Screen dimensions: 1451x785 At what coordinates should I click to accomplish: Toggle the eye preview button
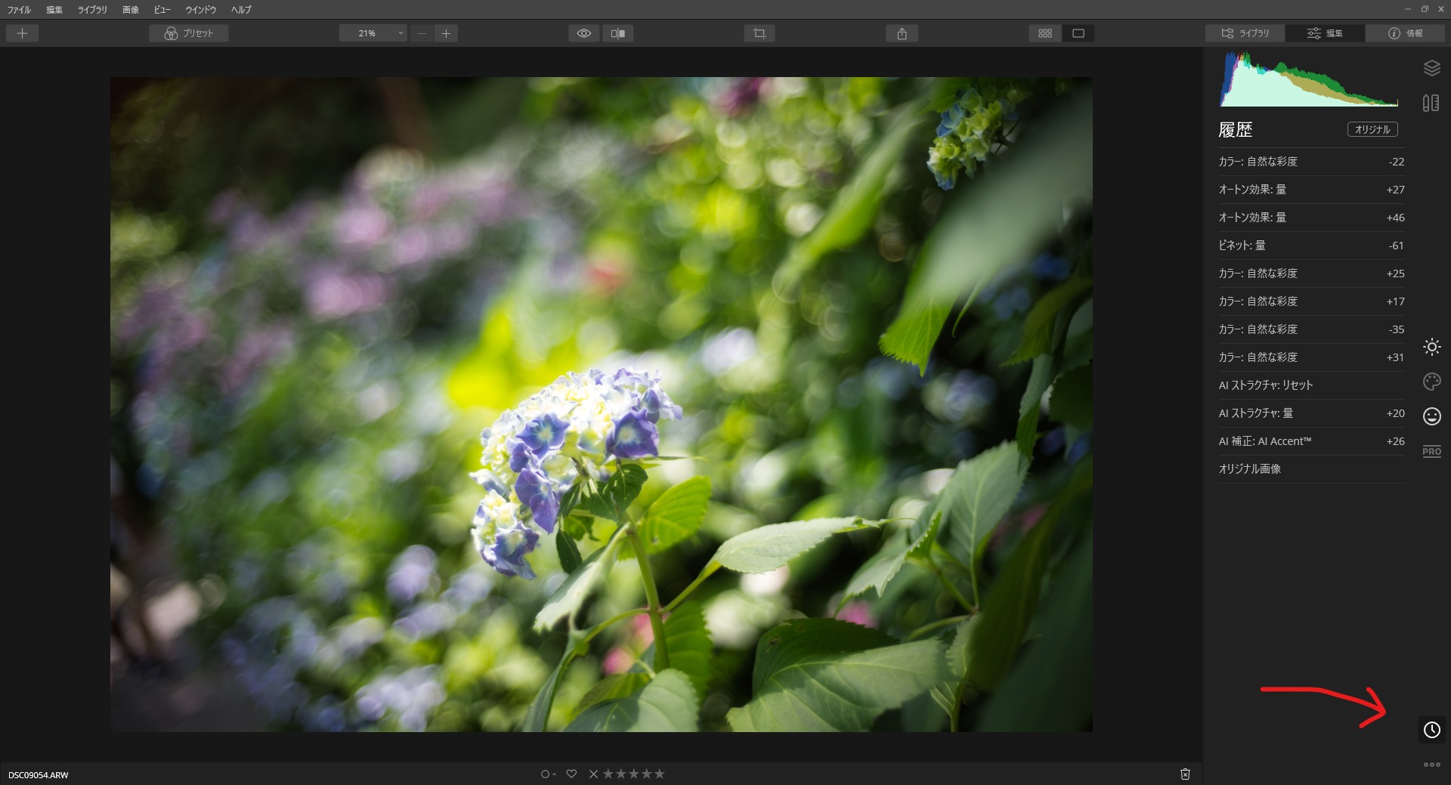click(x=583, y=33)
